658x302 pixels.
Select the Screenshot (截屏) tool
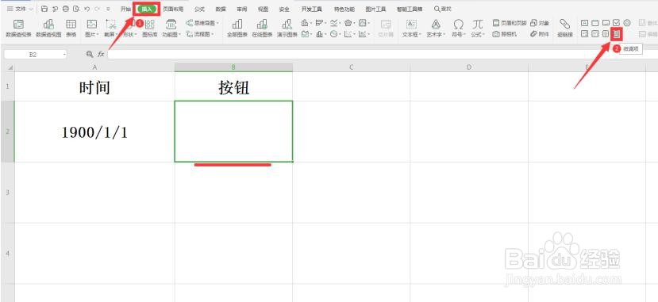coord(111,28)
